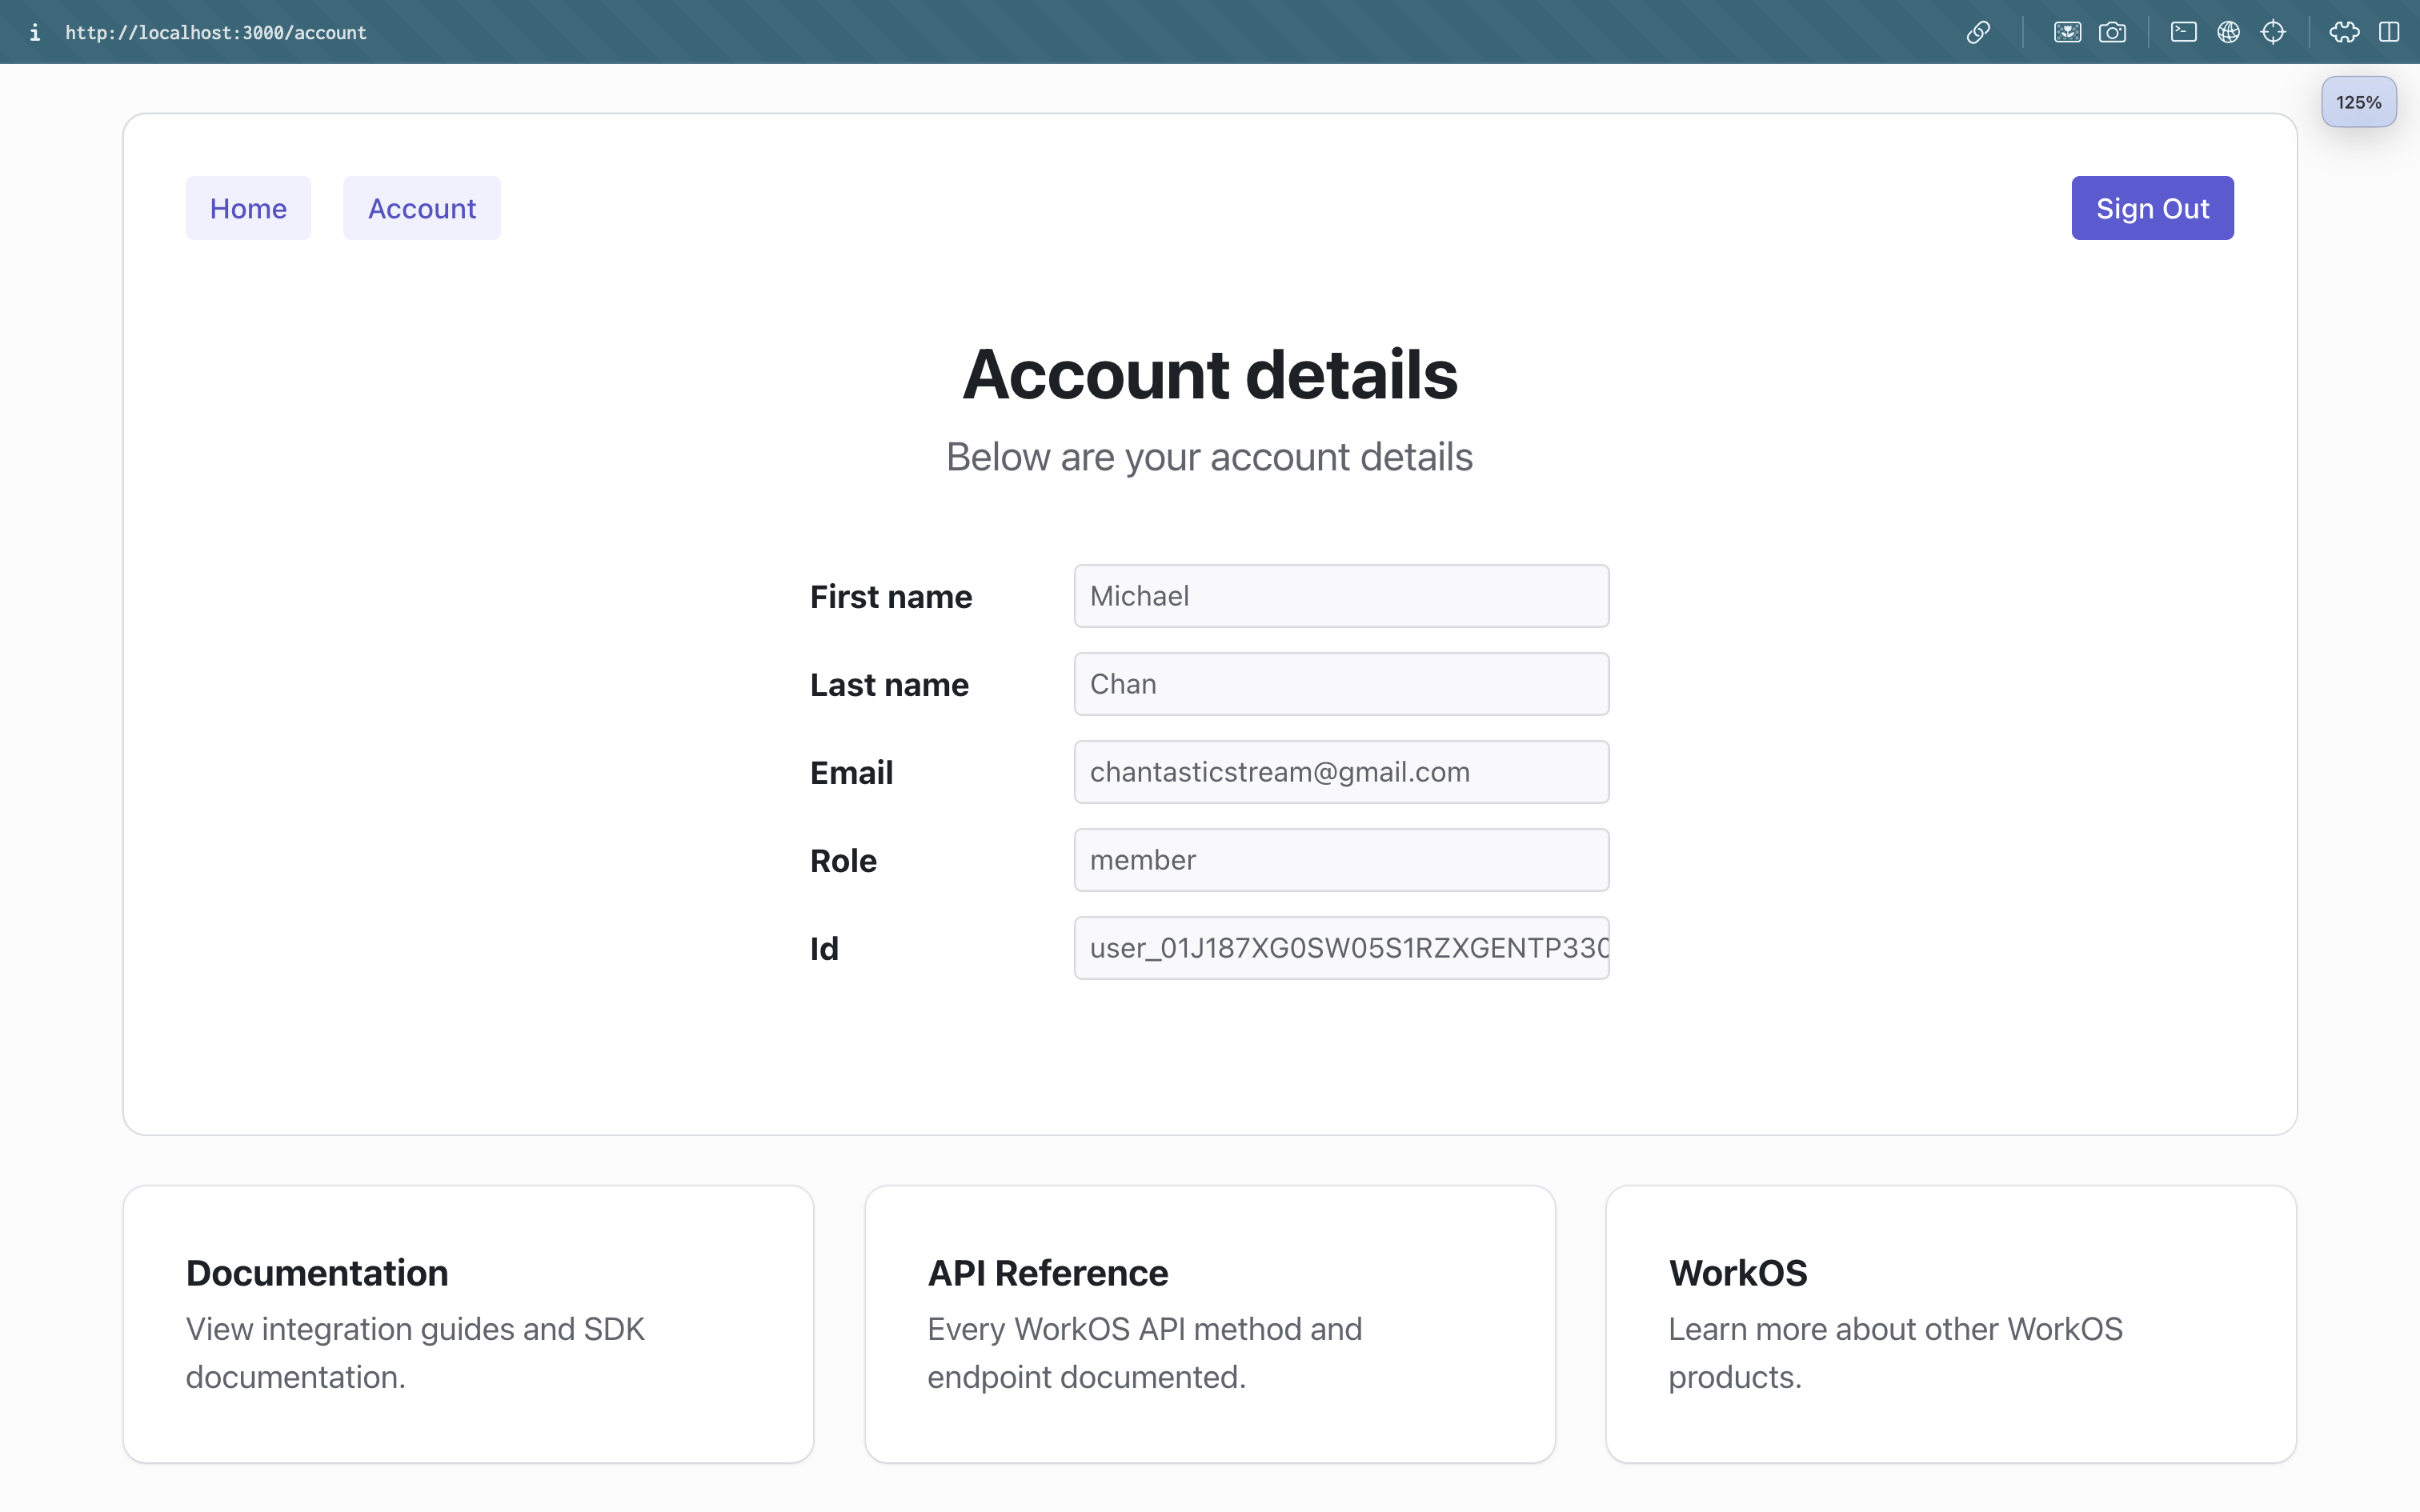
Task: Click the Role field showing member
Action: [1341, 858]
